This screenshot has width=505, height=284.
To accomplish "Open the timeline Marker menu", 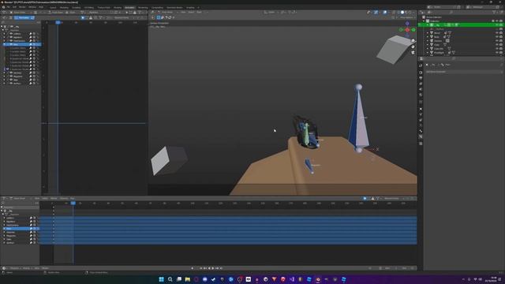I will pyautogui.click(x=45, y=268).
